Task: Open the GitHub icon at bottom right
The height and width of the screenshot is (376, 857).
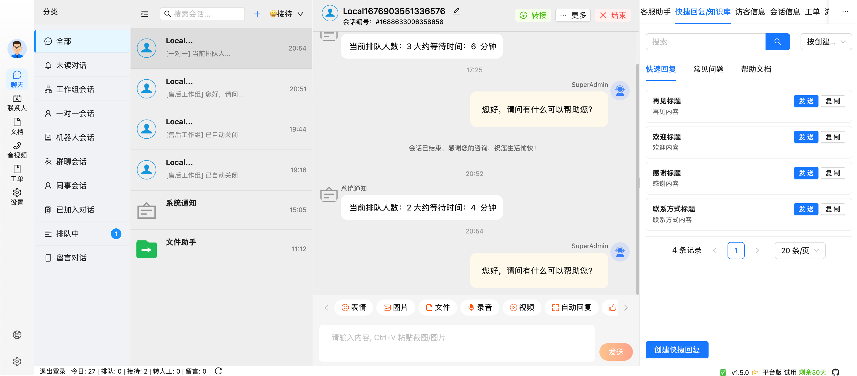Action: click(x=835, y=372)
